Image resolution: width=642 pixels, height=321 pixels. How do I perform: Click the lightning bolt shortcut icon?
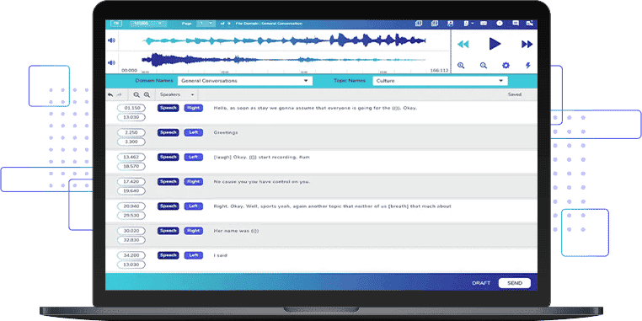[x=528, y=65]
